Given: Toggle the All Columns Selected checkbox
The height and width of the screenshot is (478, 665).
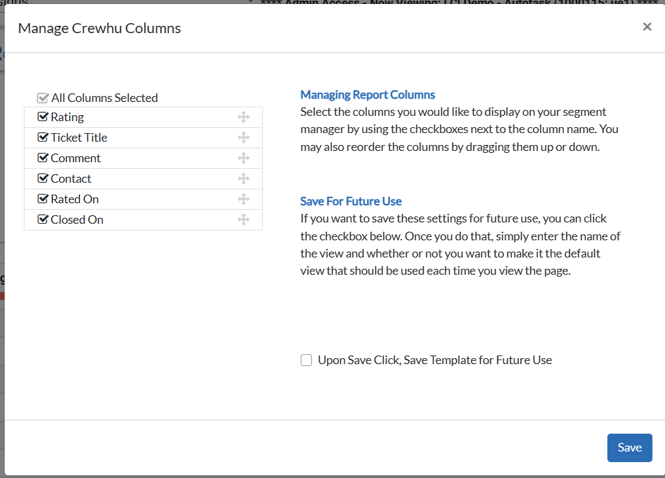Looking at the screenshot, I should (43, 98).
